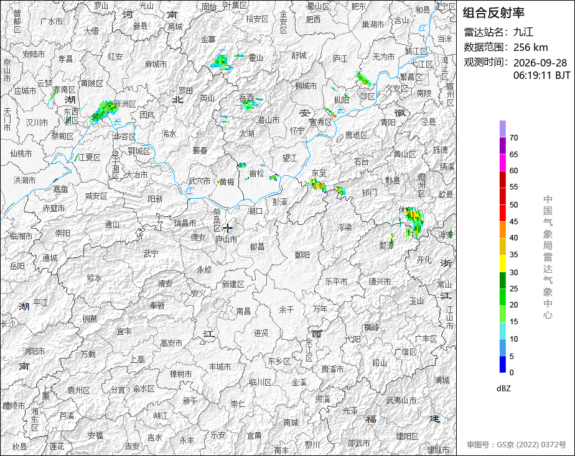
Task: Click the magenta 60 dBZ legend band
Action: [x=502, y=163]
